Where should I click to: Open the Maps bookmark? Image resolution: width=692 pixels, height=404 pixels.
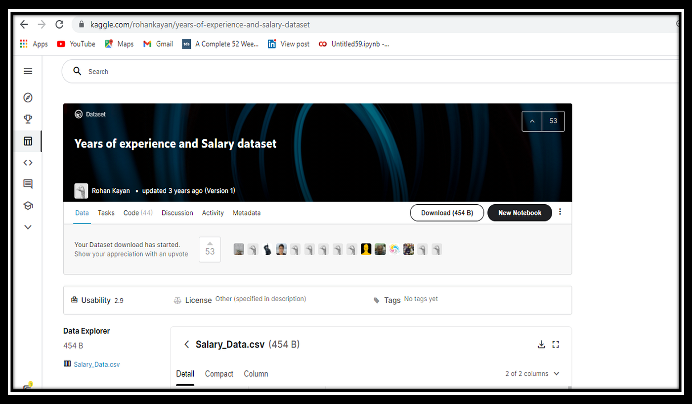[x=119, y=44]
